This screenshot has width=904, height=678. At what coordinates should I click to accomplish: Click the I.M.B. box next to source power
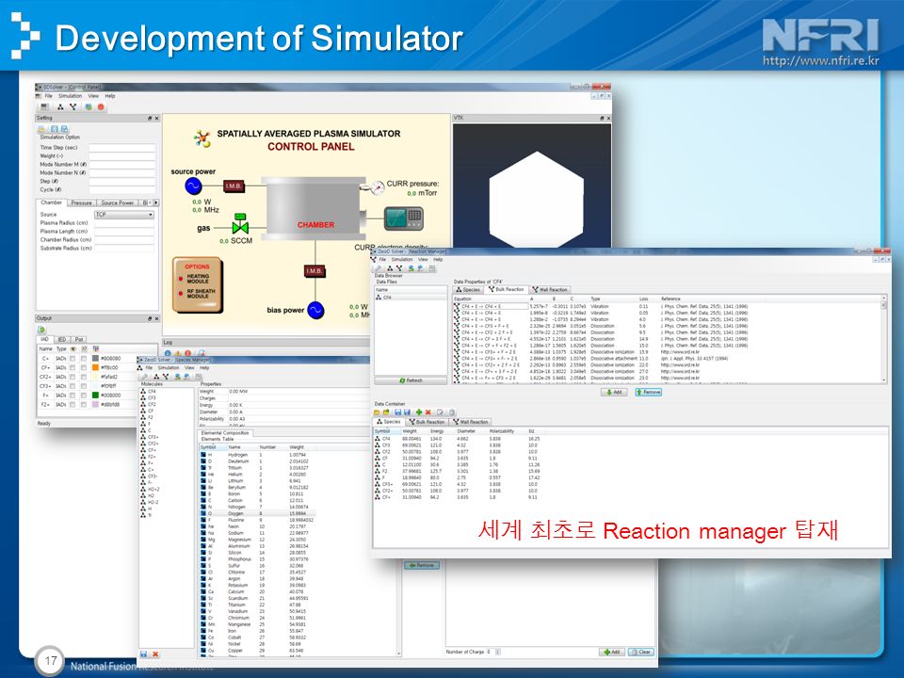[x=234, y=186]
